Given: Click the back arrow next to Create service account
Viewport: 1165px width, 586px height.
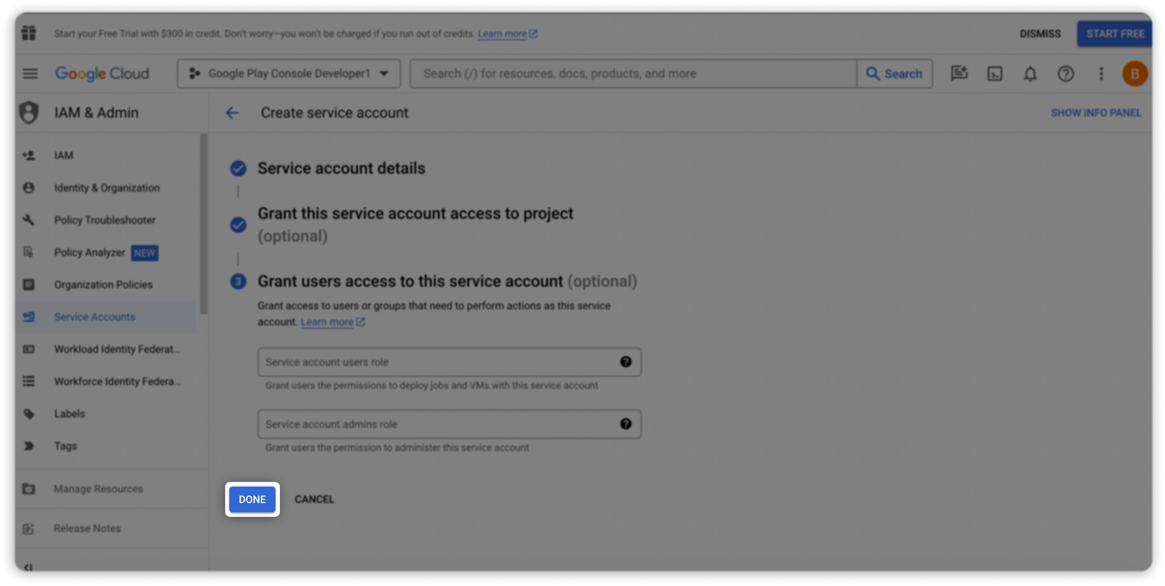Looking at the screenshot, I should pyautogui.click(x=232, y=113).
